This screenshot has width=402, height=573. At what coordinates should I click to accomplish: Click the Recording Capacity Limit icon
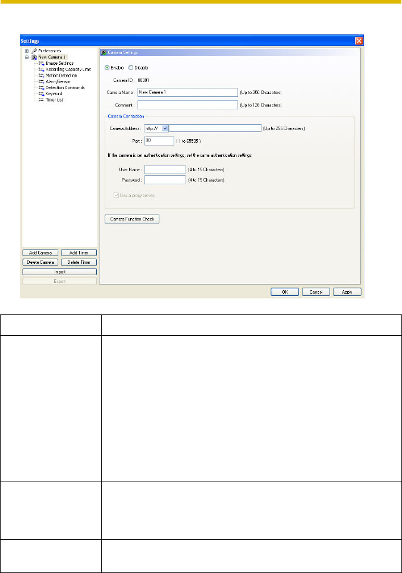point(41,70)
